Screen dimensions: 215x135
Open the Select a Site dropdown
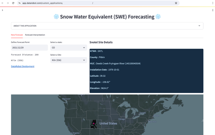(68, 60)
